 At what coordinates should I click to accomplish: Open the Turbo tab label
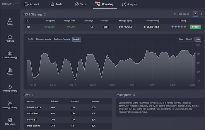click(83, 4)
